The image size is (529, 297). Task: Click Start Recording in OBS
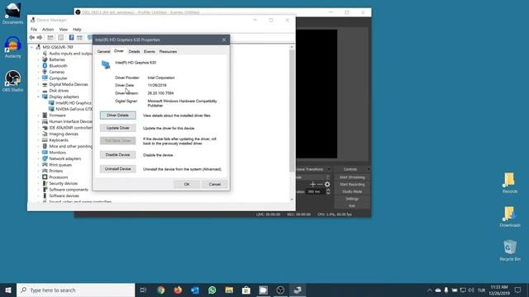[352, 185]
